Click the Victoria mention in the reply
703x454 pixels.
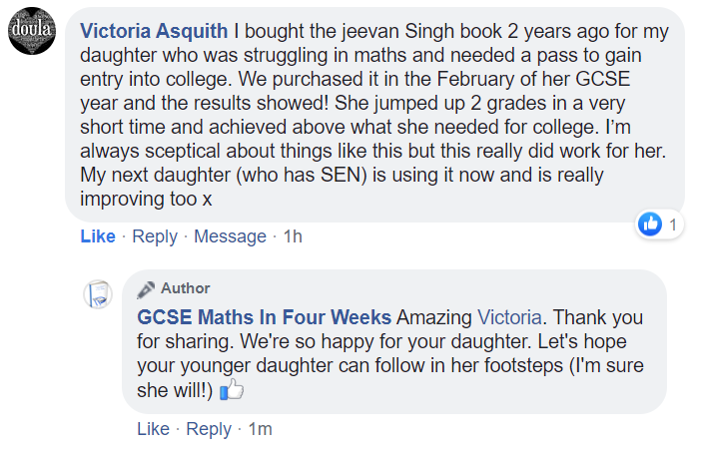click(509, 317)
